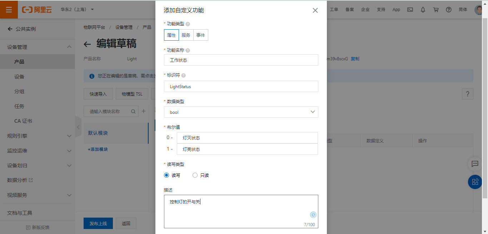
Task: Open the 数据类型 bool dropdown
Action: coord(241,112)
